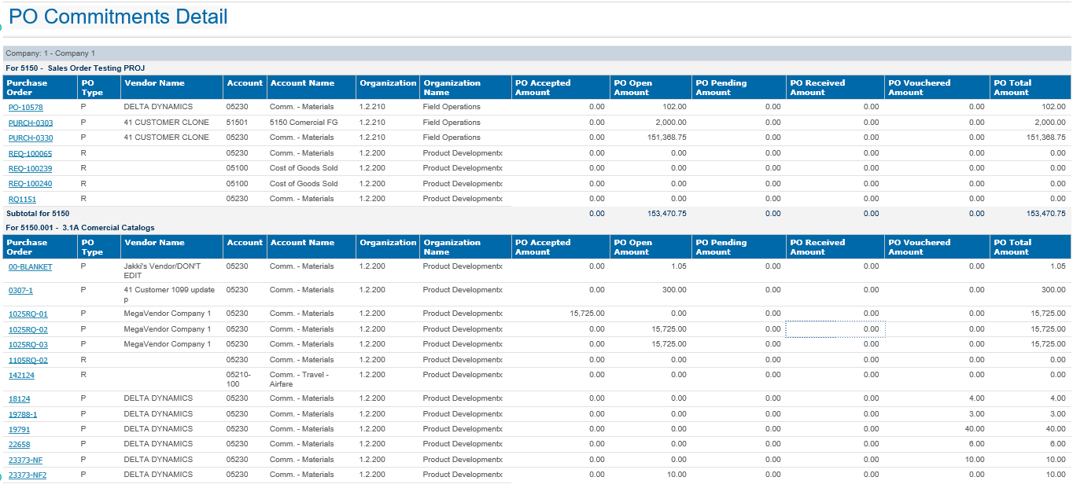Open the PURCH-0303 purchase order
Viewport: 1073px width, 488px height.
pos(31,123)
